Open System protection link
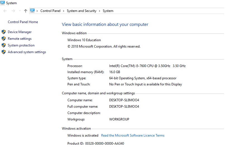This screenshot has width=246, height=153. coord(21,45)
